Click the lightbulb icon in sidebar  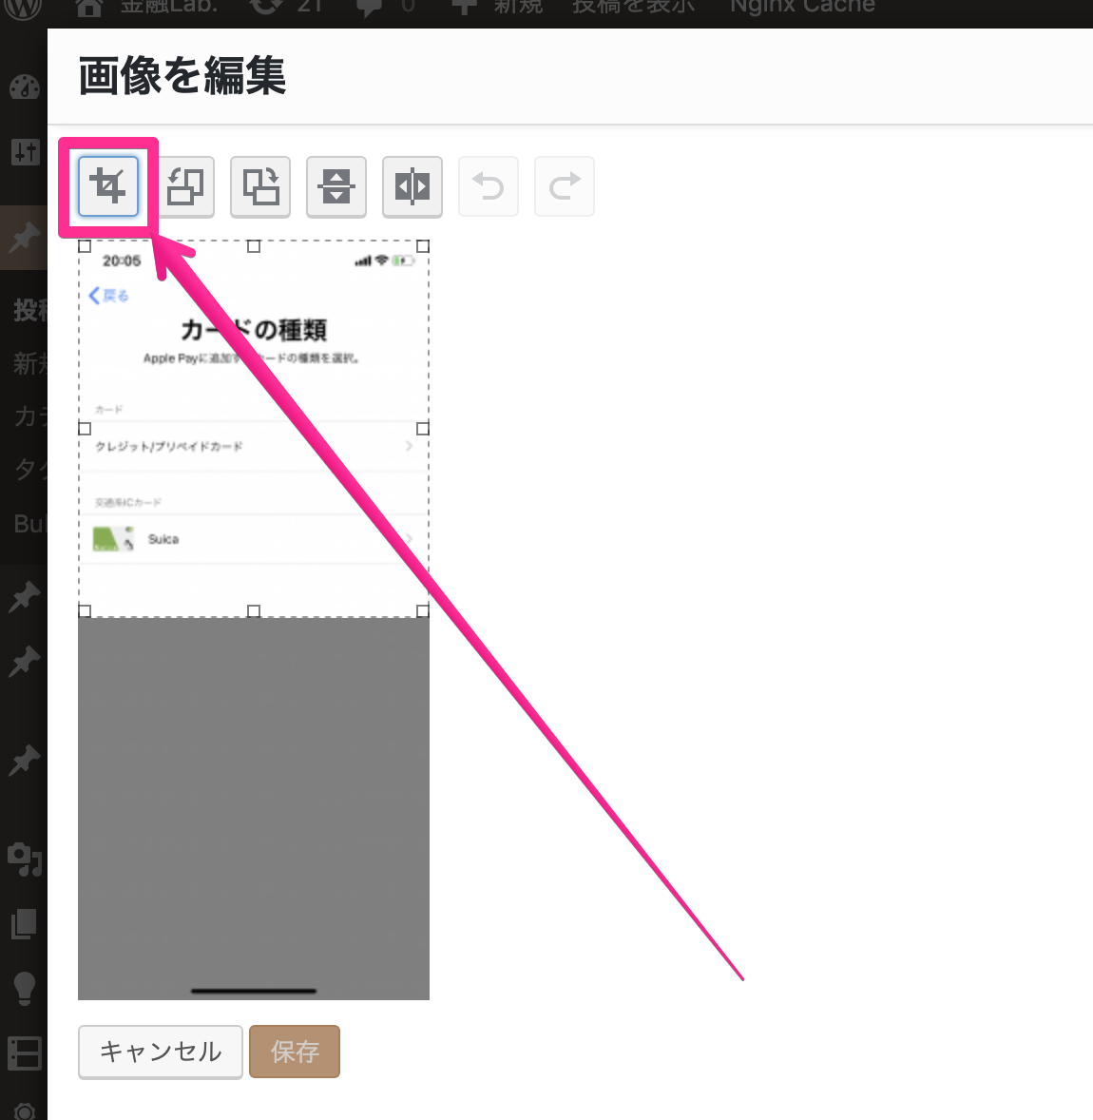click(24, 989)
